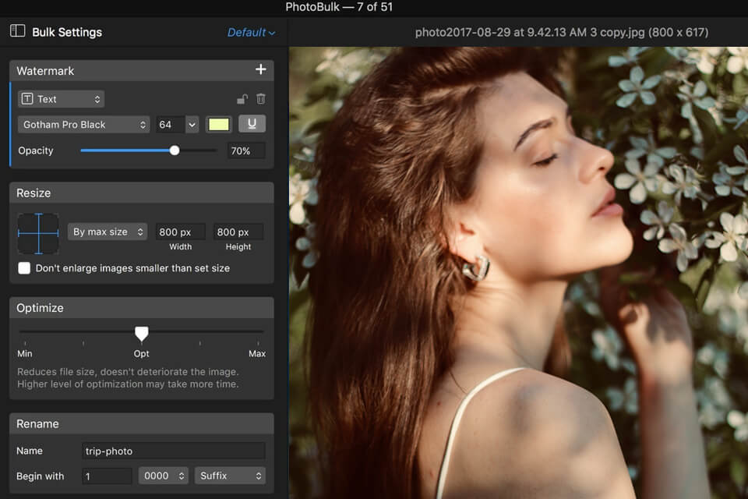This screenshot has width=748, height=499.
Task: Click the Bulk Settings title
Action: tap(67, 32)
